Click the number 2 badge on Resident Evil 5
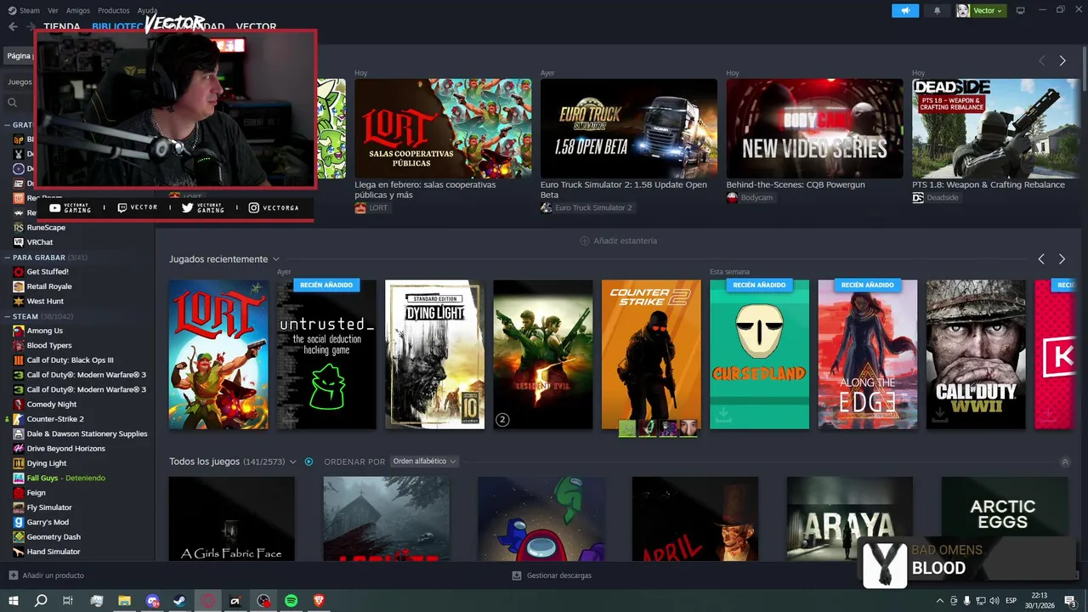1088x612 pixels. click(502, 419)
